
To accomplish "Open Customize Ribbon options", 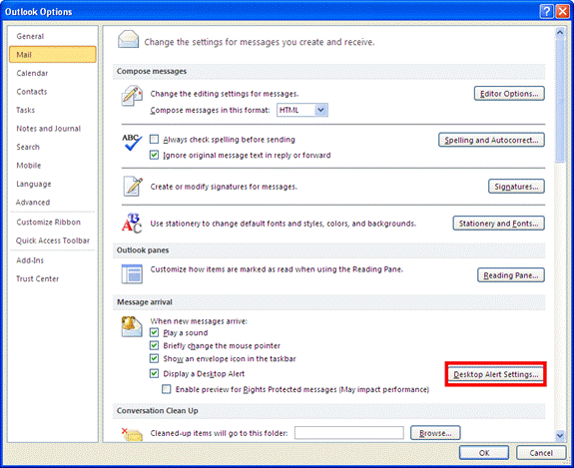I will point(53,223).
